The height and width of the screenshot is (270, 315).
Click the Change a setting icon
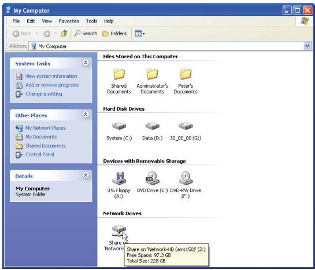click(19, 94)
